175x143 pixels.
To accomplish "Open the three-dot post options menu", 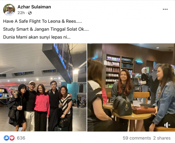I will (x=165, y=9).
